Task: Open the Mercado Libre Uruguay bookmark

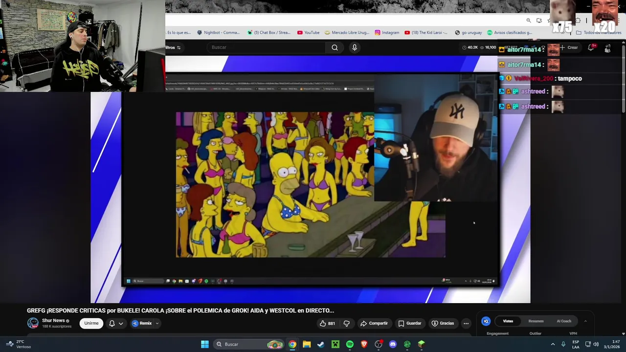Action: pyautogui.click(x=347, y=33)
